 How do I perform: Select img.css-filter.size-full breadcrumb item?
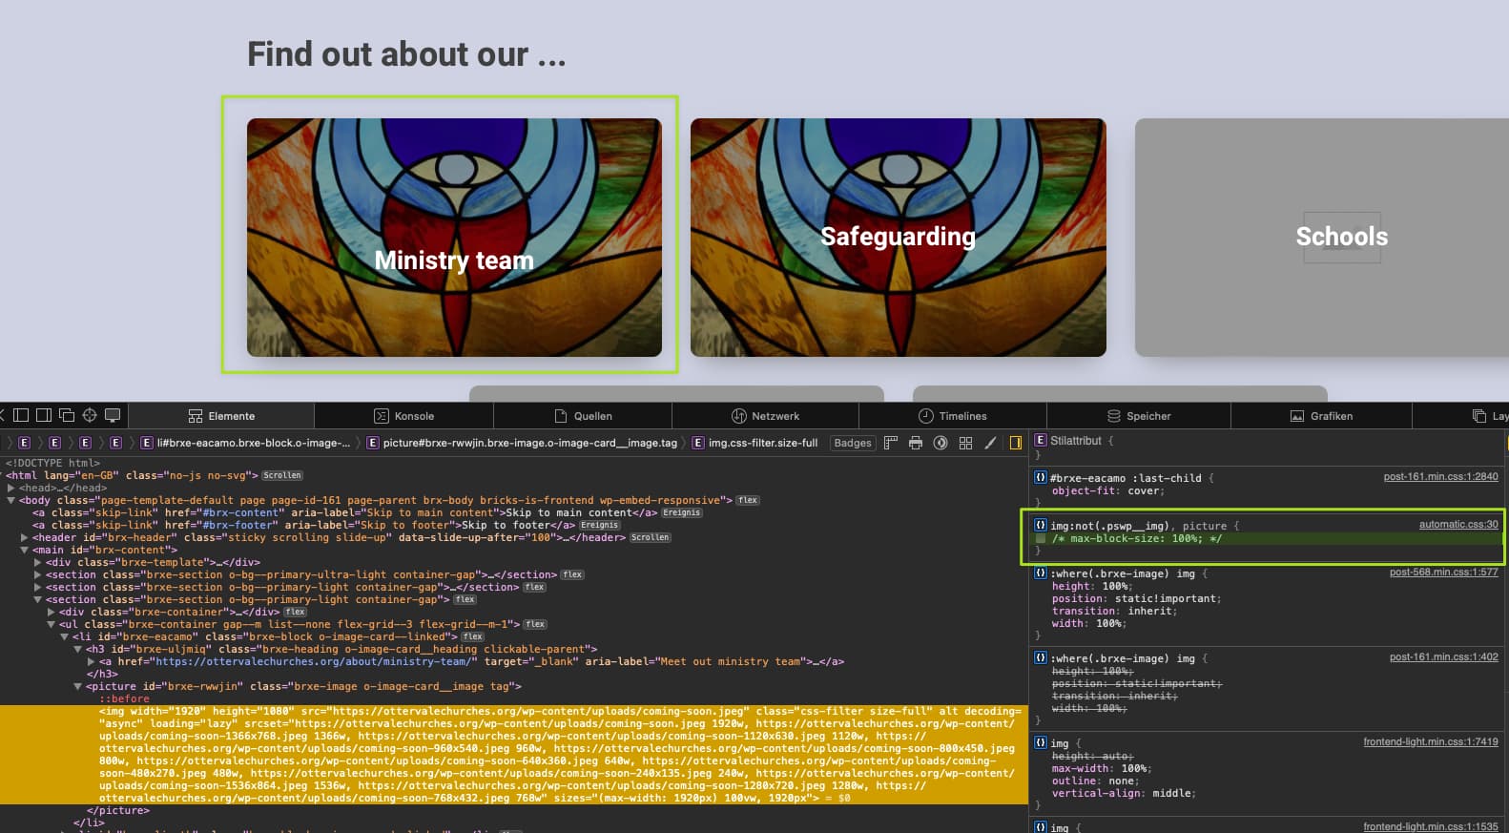[755, 443]
